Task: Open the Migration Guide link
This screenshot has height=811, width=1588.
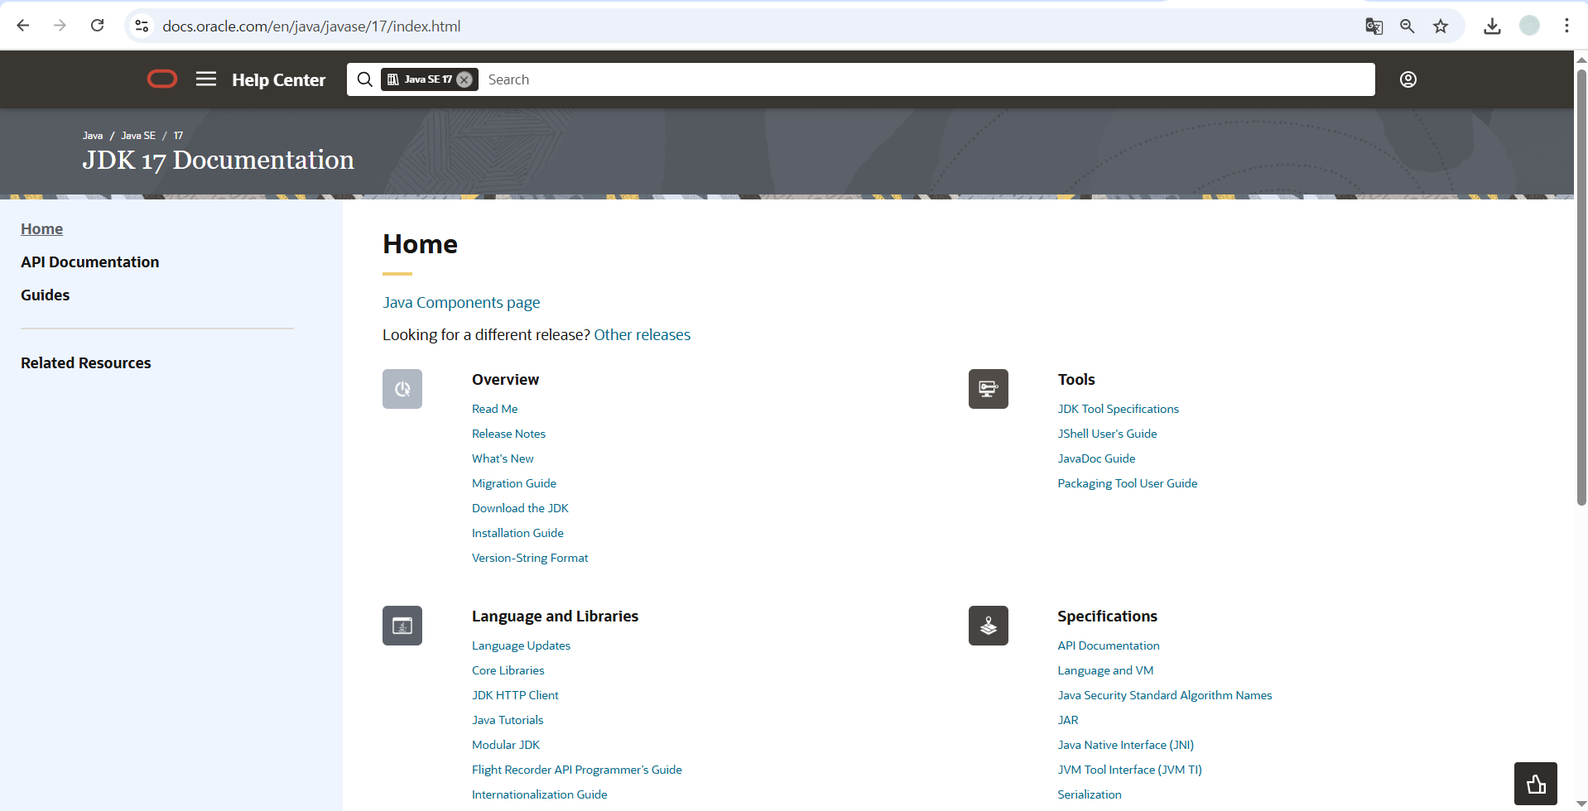Action: point(513,483)
